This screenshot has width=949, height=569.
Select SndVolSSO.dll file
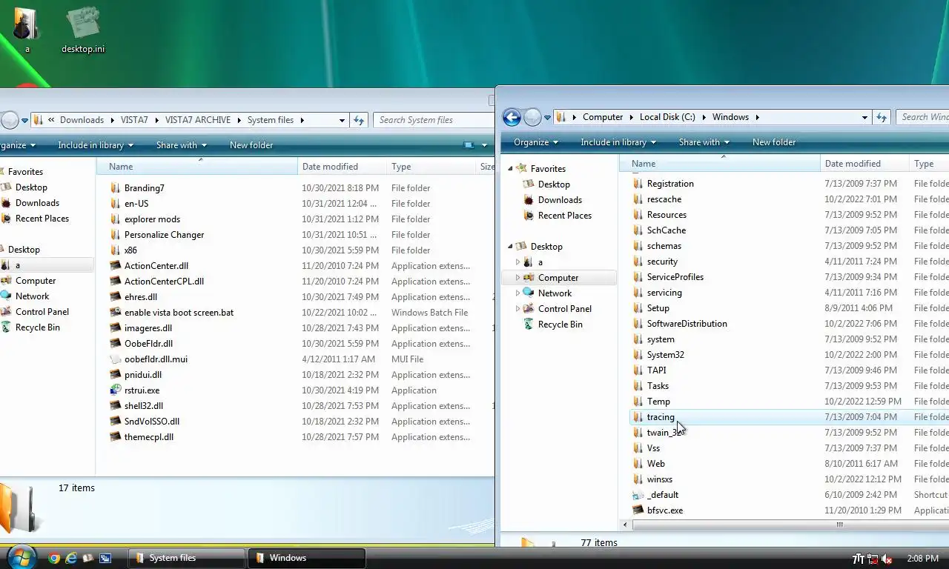pyautogui.click(x=152, y=422)
